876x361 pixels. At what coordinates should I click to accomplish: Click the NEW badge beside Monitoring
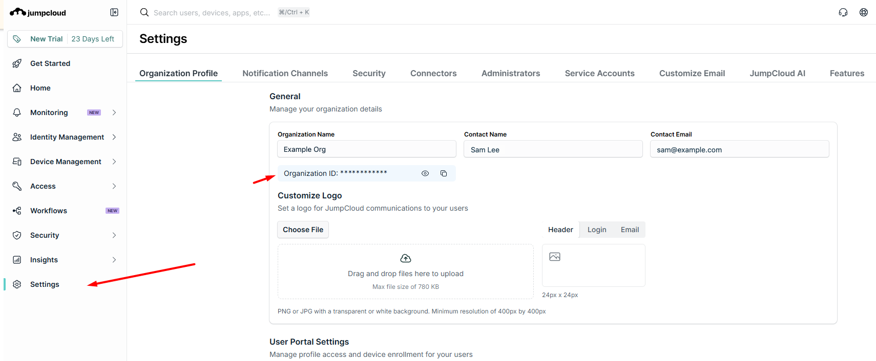pos(94,112)
